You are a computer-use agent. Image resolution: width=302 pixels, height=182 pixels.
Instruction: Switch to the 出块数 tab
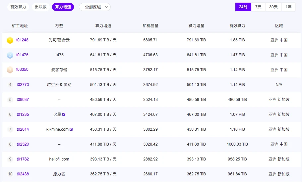pos(41,7)
